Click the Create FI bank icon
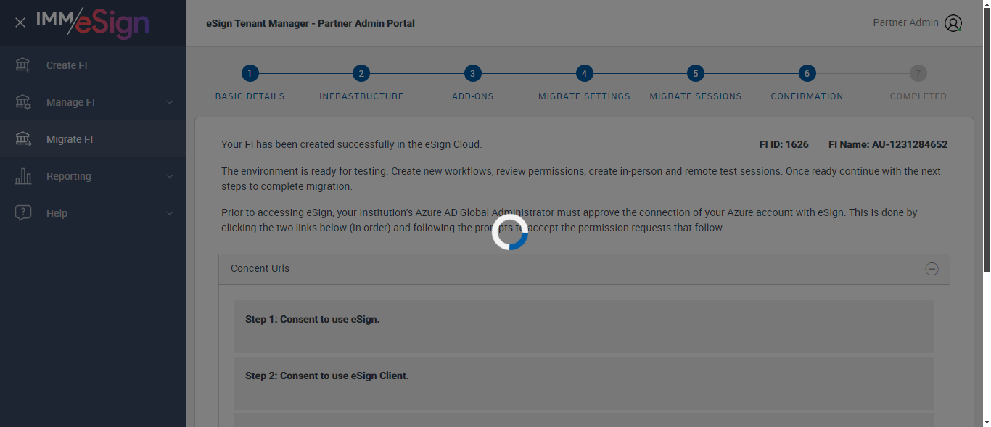 (x=23, y=65)
